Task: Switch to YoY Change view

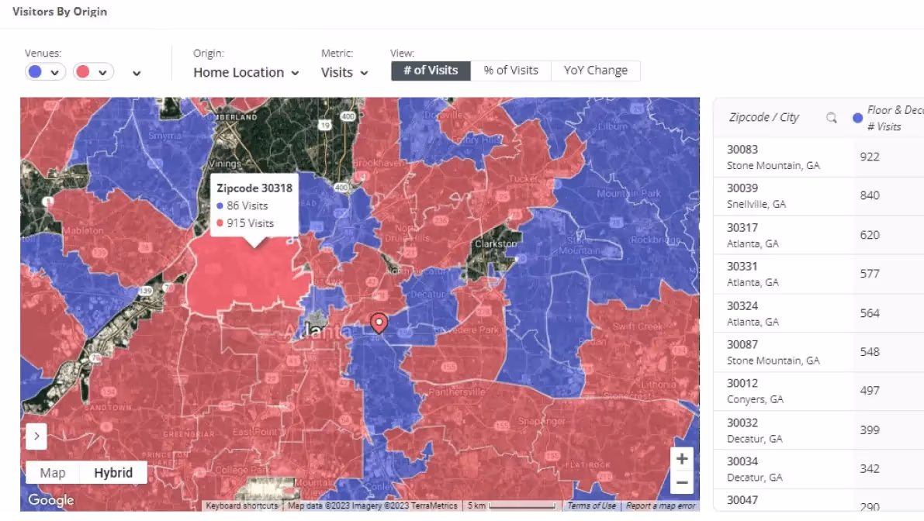Action: 596,71
